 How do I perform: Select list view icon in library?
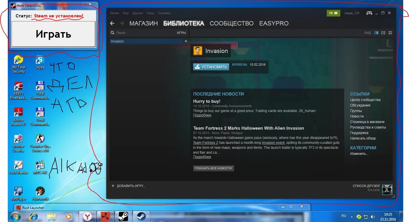coord(383,33)
